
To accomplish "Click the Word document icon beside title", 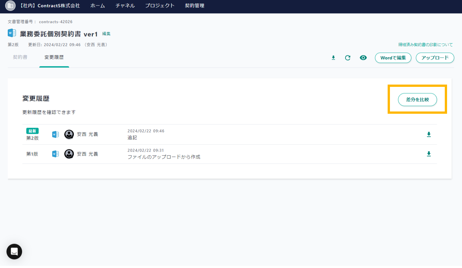I will [12, 33].
